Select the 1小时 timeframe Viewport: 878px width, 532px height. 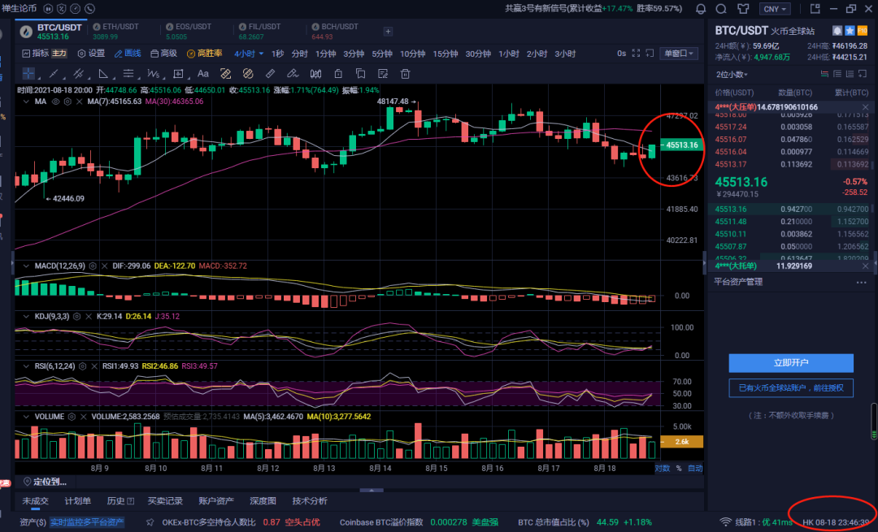508,54
